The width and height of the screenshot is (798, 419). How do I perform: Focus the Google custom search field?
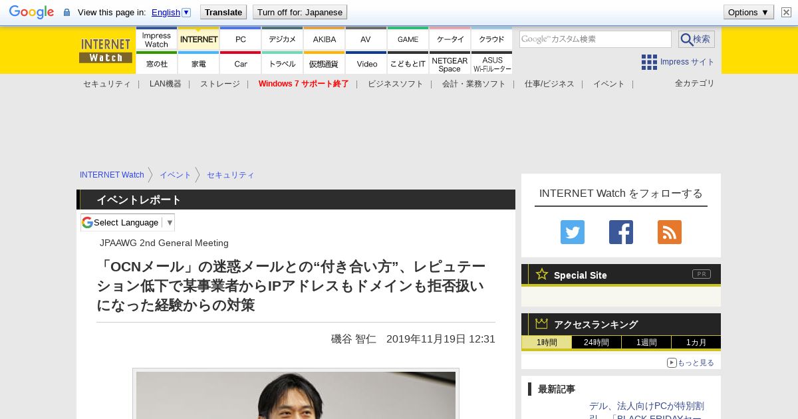595,39
